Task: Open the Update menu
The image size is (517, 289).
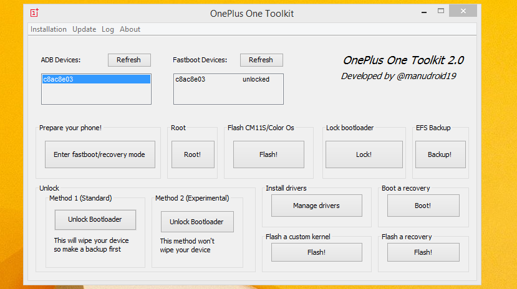Action: [84, 29]
